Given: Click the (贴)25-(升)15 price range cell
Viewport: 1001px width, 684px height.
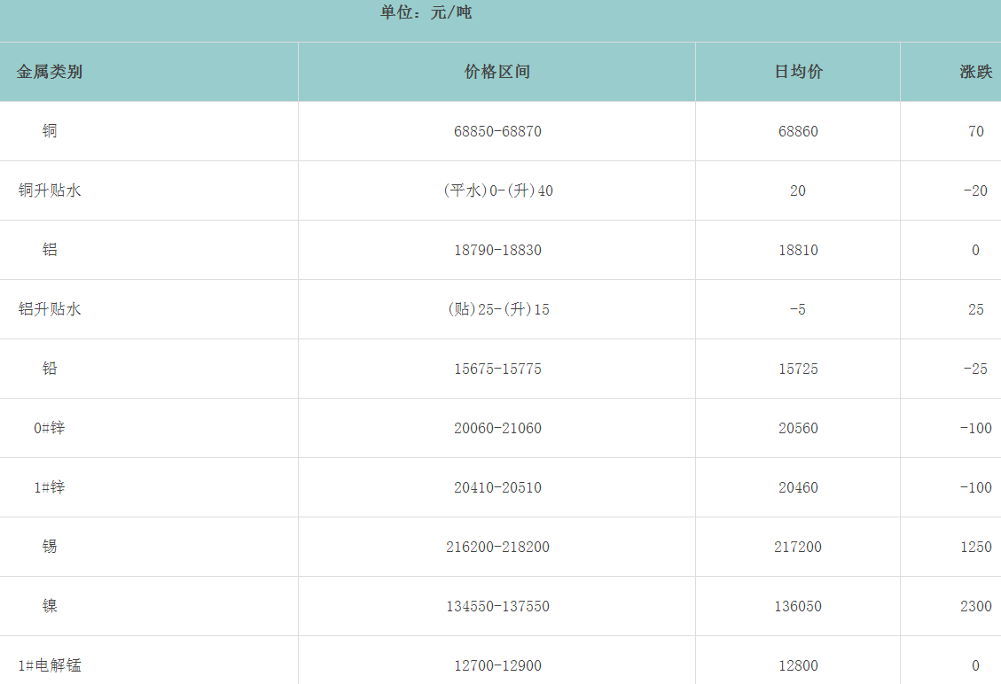Looking at the screenshot, I should [497, 309].
